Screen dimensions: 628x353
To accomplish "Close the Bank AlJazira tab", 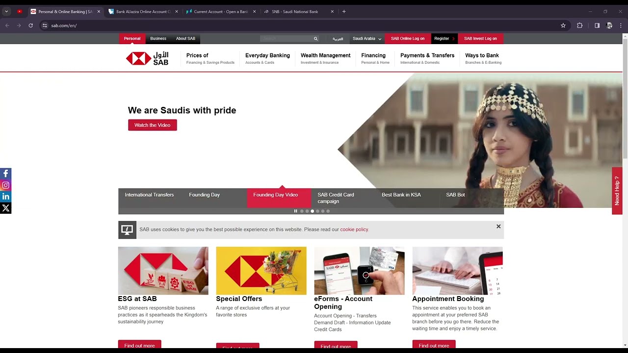I will (177, 12).
